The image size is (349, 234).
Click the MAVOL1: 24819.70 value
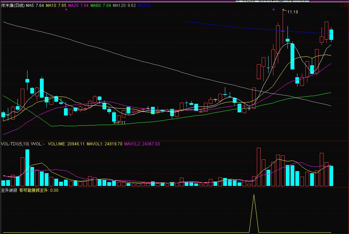pos(105,144)
